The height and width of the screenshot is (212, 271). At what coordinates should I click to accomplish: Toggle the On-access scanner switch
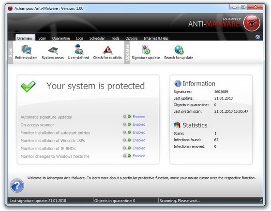point(127,124)
